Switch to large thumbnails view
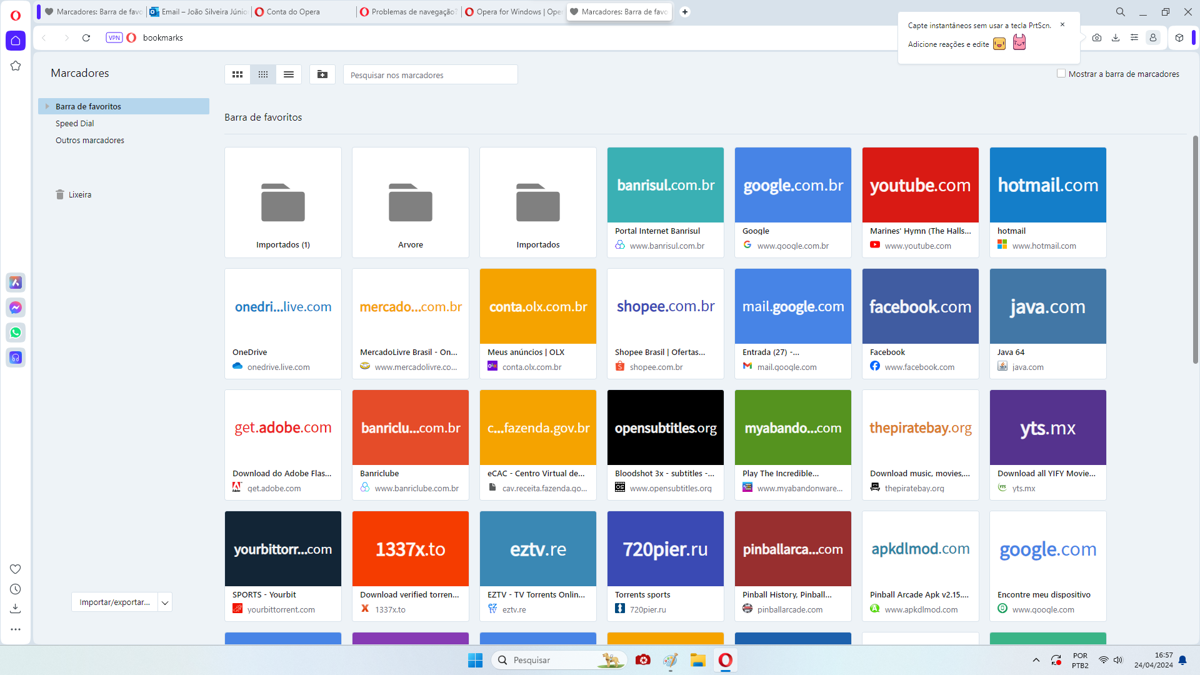 tap(237, 74)
